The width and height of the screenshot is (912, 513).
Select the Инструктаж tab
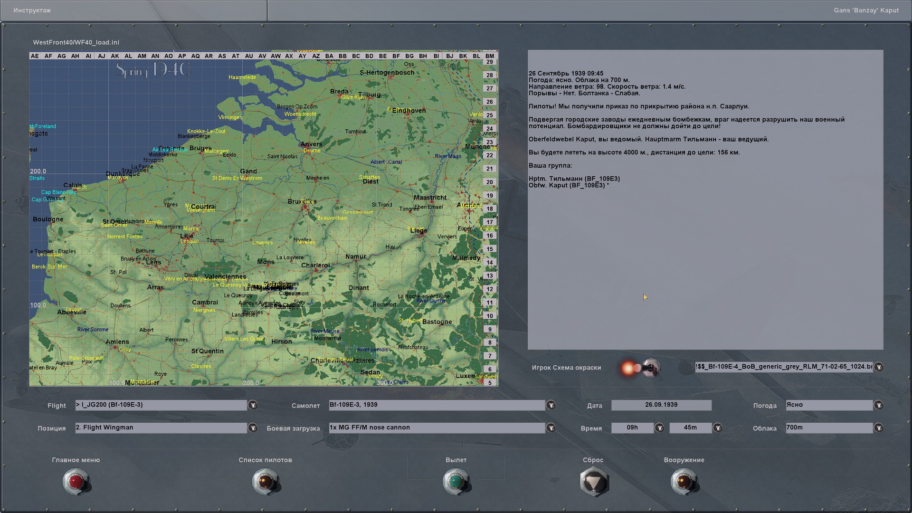(x=32, y=10)
